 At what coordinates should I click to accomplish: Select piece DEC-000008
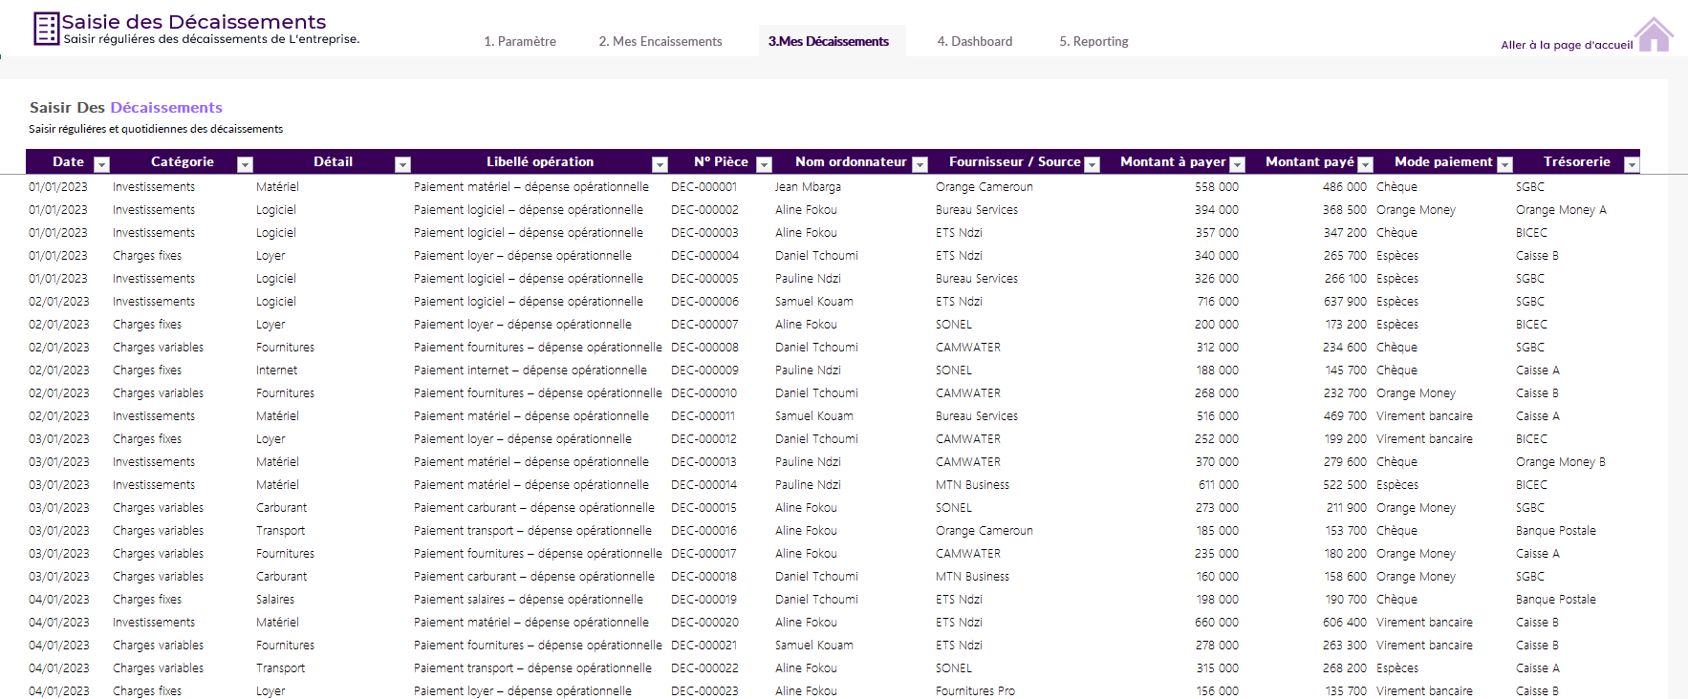(704, 348)
